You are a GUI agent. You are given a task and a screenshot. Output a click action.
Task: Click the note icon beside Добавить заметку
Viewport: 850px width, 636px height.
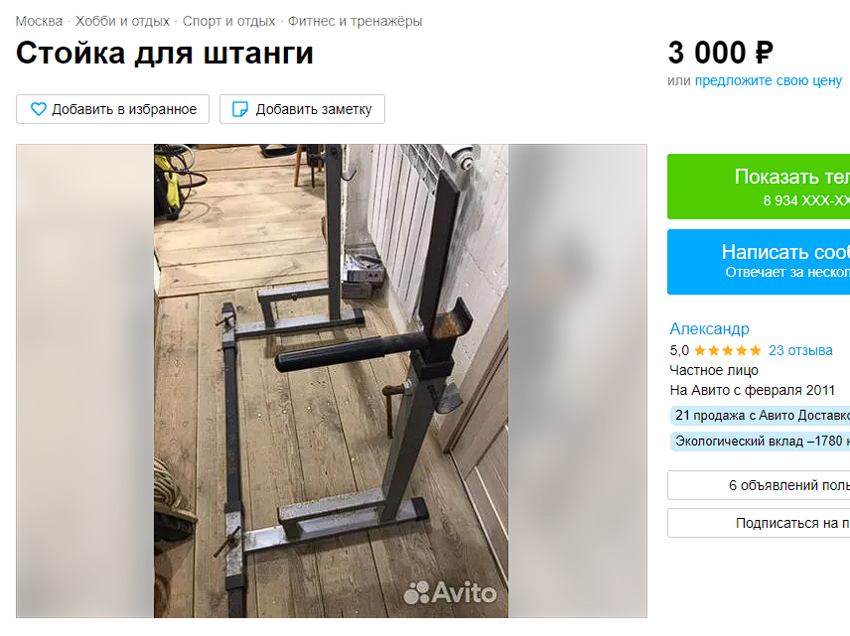[240, 109]
